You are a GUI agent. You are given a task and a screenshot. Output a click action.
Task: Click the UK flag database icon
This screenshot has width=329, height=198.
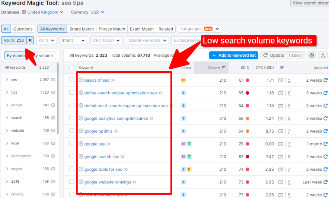(24, 12)
